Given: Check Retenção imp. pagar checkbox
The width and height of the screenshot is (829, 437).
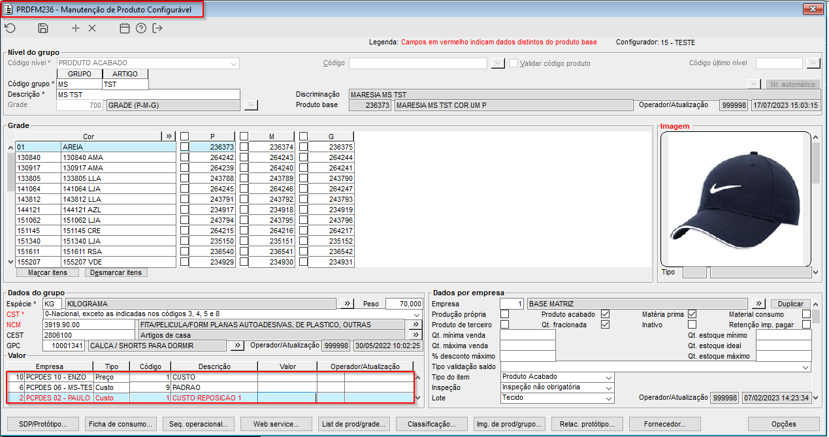Looking at the screenshot, I should tap(807, 325).
